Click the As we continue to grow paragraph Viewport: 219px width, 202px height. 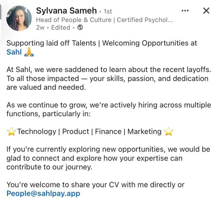tap(109, 109)
